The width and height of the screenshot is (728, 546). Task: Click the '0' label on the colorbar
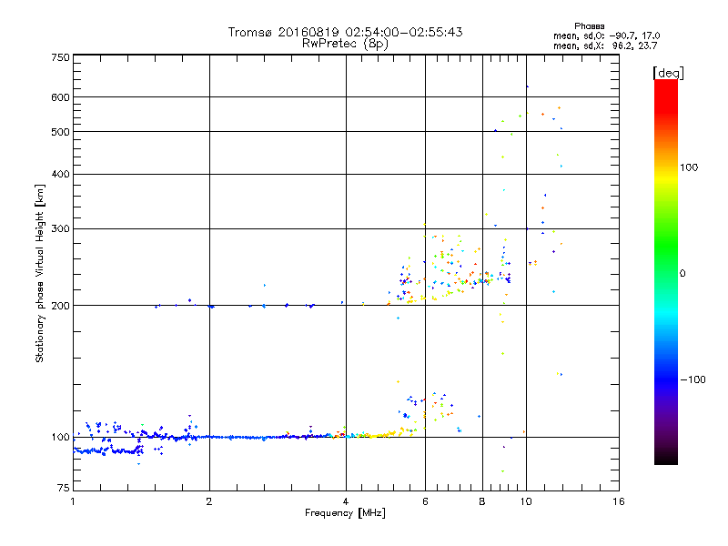(682, 274)
